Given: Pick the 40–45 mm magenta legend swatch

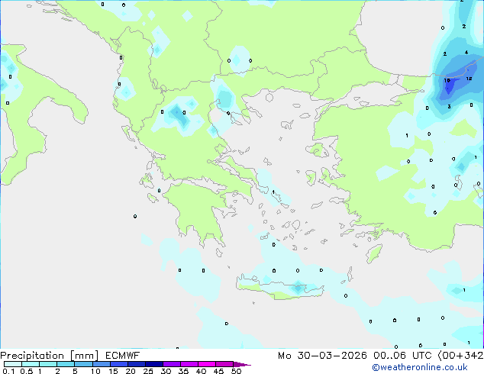Looking at the screenshot, I should (207, 364).
